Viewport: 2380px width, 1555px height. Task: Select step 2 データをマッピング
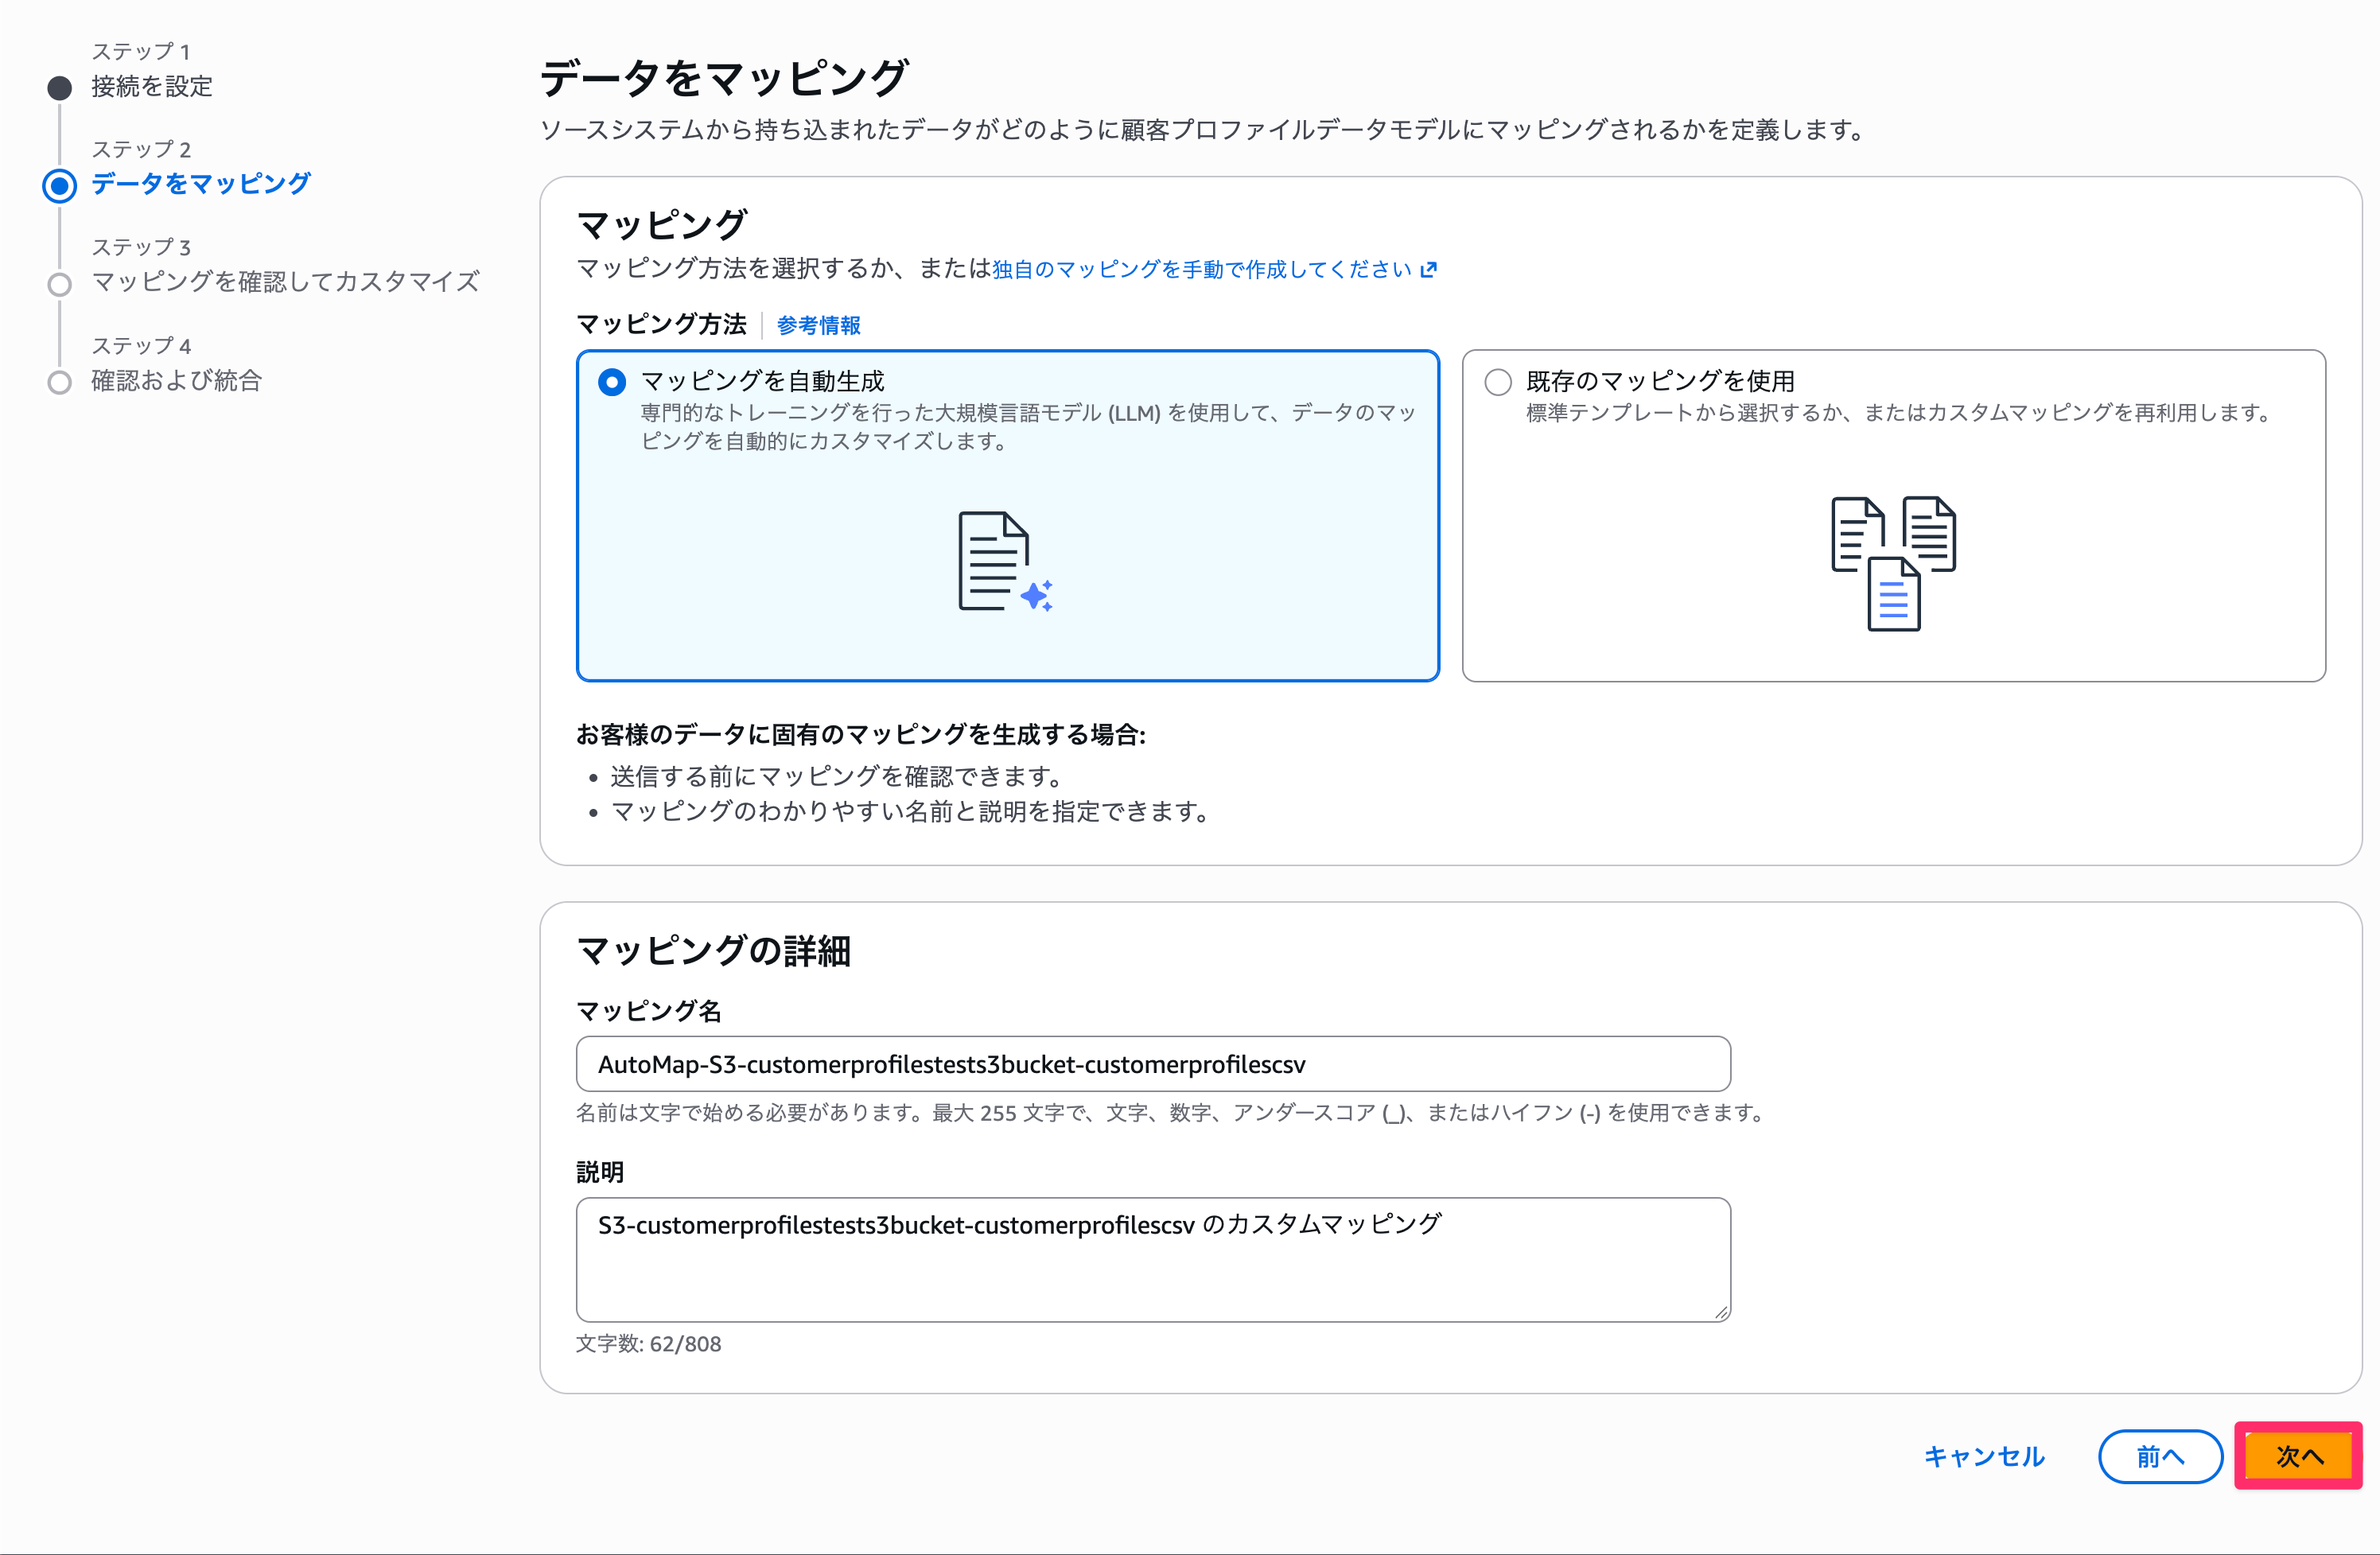tap(201, 184)
